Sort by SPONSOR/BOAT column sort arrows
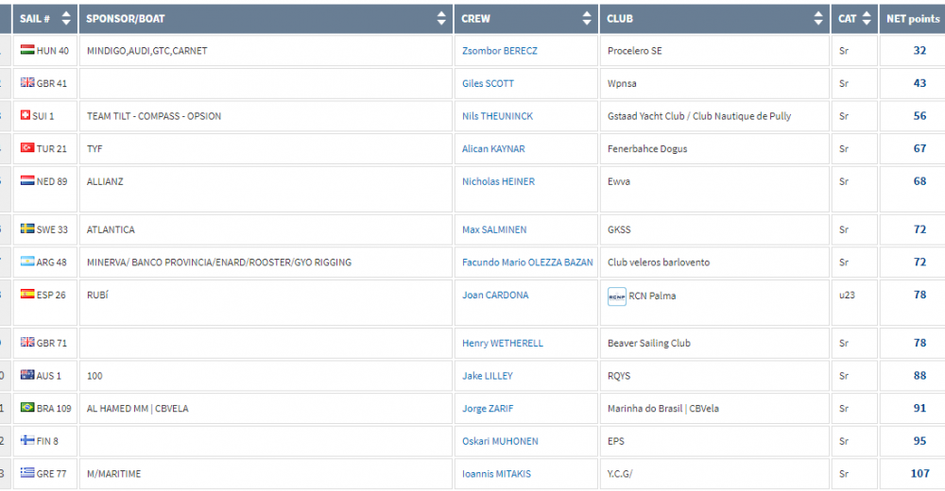This screenshot has width=945, height=491. point(441,18)
